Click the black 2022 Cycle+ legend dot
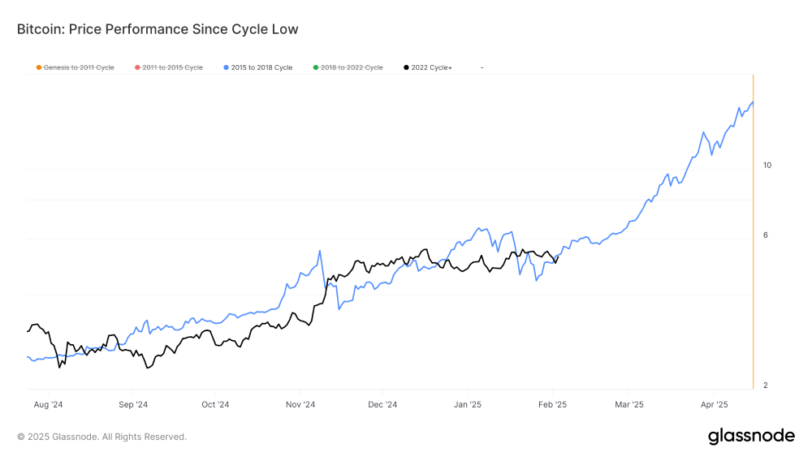 click(406, 67)
